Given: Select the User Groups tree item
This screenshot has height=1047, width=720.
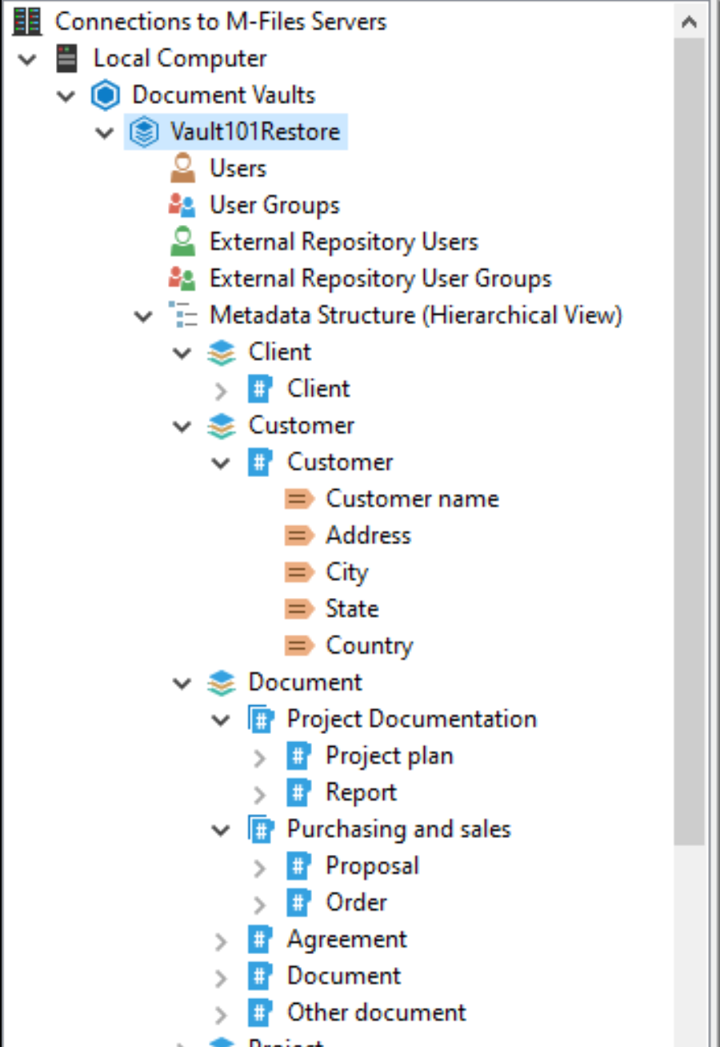Looking at the screenshot, I should pos(274,206).
